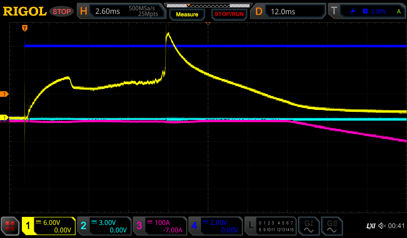407x238 pixels.
Task: Click the LXI network status icon
Action: [370, 226]
